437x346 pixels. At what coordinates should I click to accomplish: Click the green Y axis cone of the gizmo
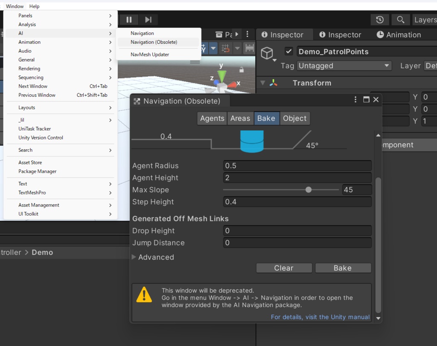point(222,76)
